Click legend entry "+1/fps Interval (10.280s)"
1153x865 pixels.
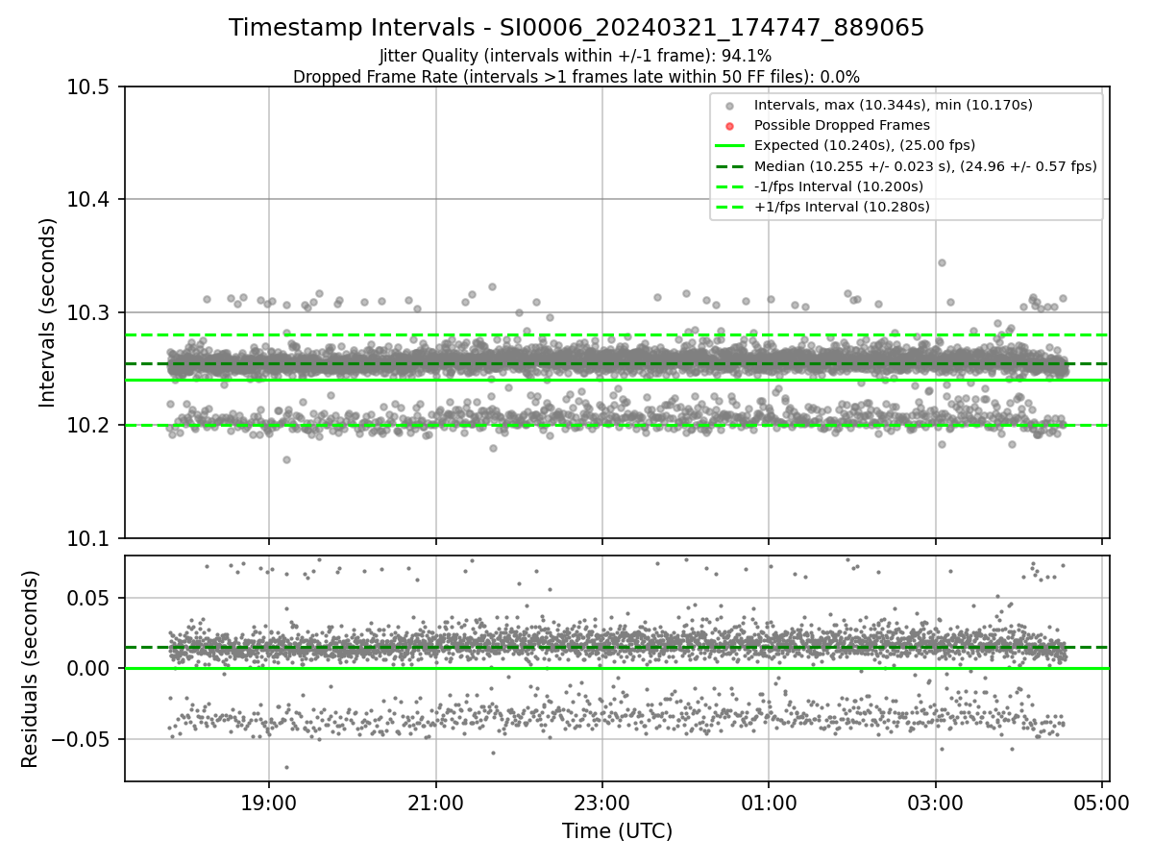(841, 206)
